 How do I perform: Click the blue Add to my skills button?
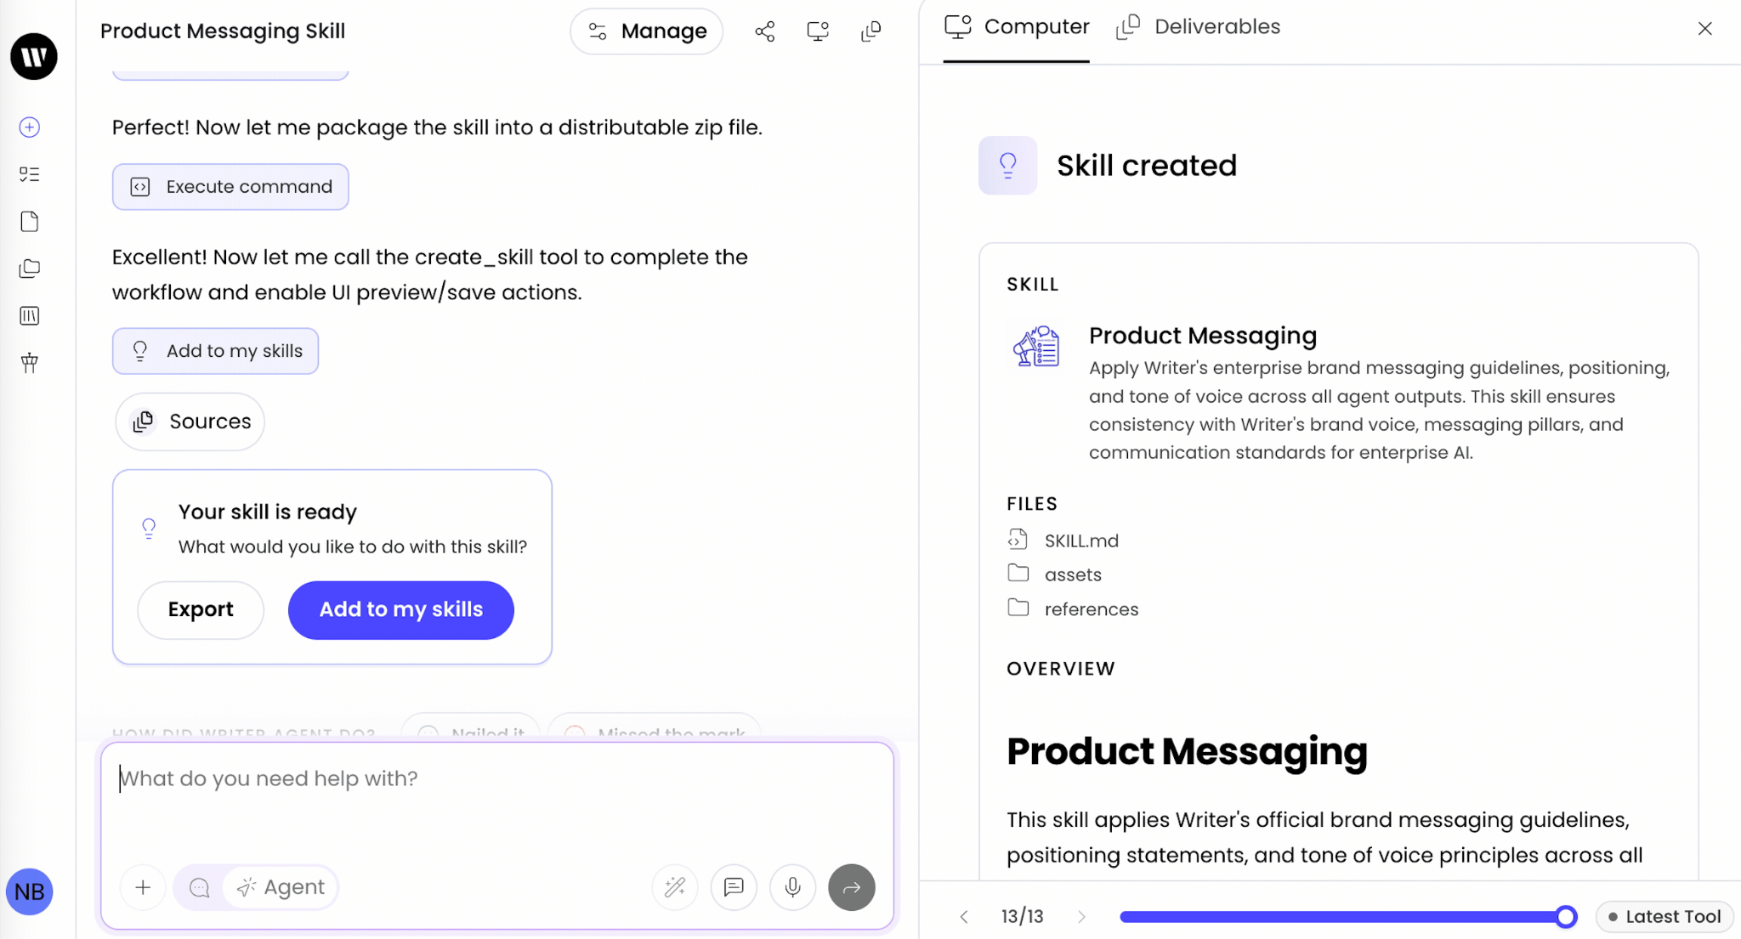tap(400, 609)
